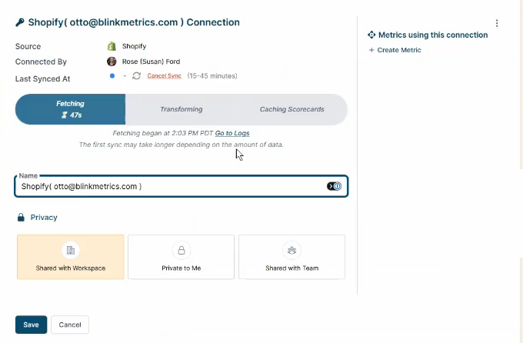
Task: Click "Fetching began at 2:03 PM PDT" text
Action: pyautogui.click(x=163, y=133)
